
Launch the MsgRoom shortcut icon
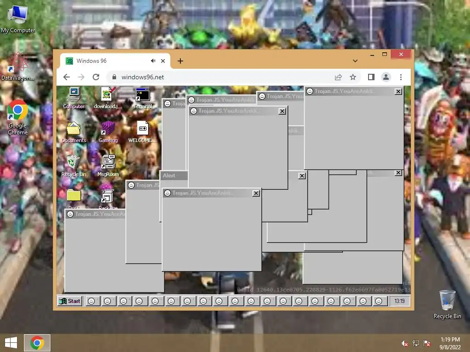(108, 166)
